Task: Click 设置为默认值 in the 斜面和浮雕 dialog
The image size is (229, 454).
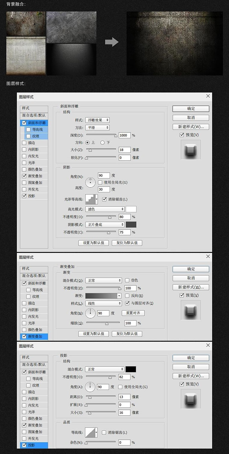Action: pos(94,243)
